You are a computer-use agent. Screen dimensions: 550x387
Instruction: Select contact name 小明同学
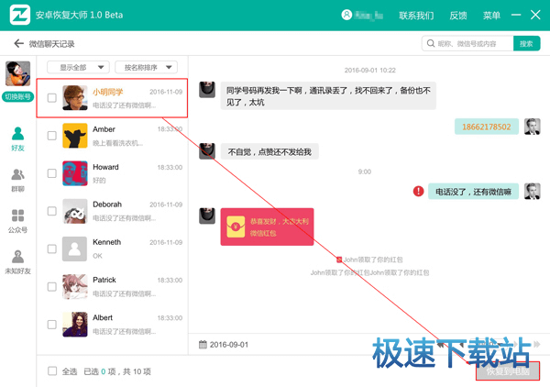(107, 92)
